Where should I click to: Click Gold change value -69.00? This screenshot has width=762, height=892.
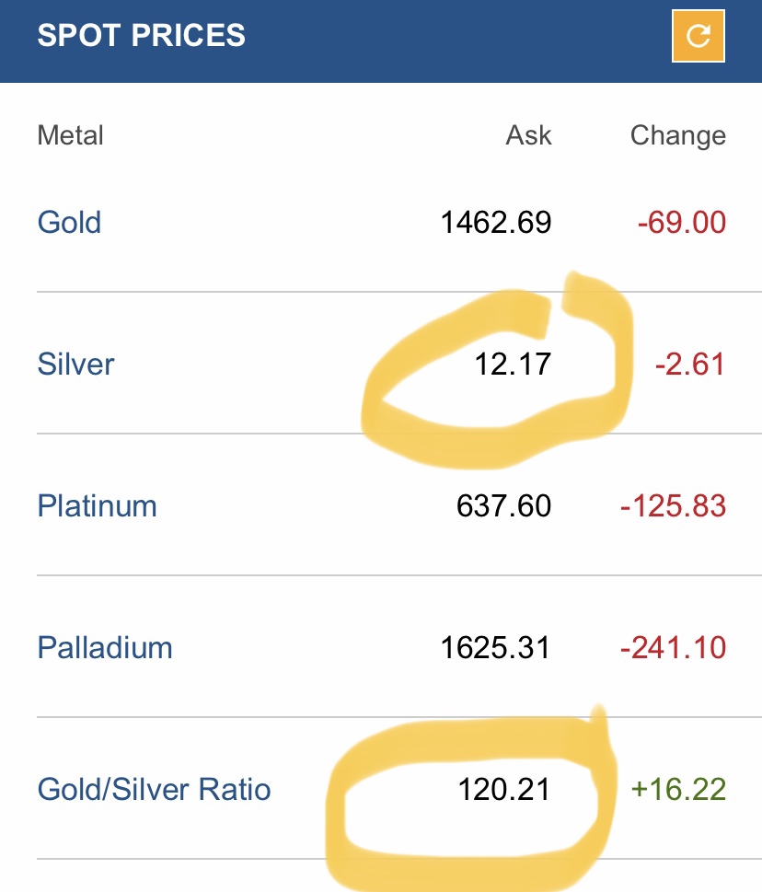tap(682, 222)
